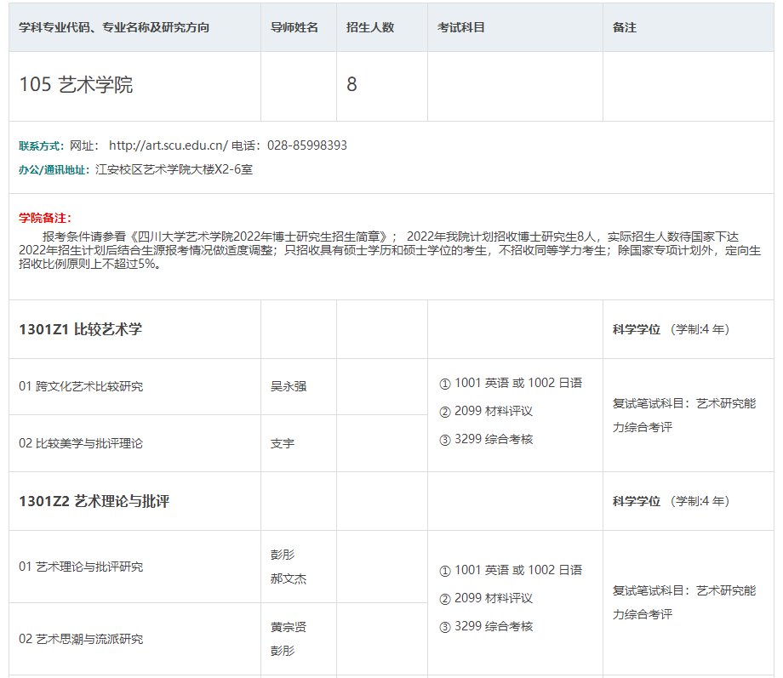Viewport: 783px width, 678px height.
Task: Select the 105 艺术学院 heading
Action: pyautogui.click(x=76, y=85)
